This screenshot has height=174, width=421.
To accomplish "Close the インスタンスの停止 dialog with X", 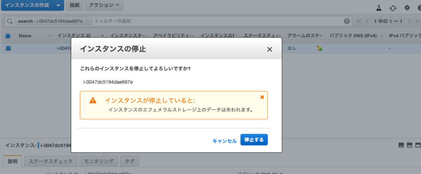I will (x=270, y=50).
